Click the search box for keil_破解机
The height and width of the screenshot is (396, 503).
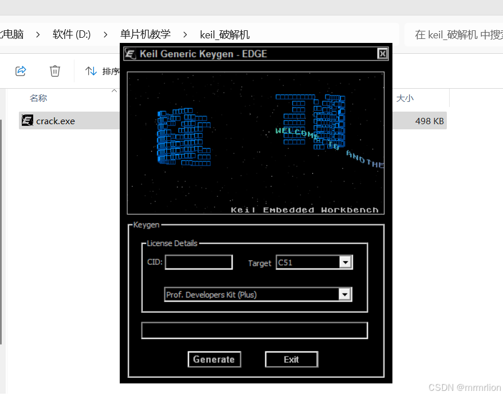point(454,34)
